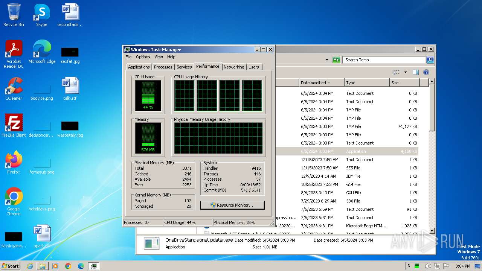482x271 pixels.
Task: Select the Microsoft Edge HTM file row
Action: click(x=347, y=226)
